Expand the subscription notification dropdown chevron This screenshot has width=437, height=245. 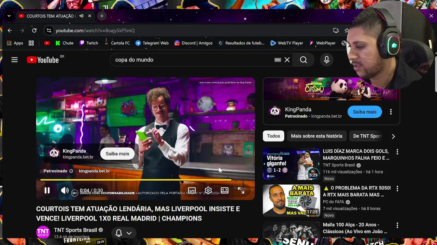(129, 233)
